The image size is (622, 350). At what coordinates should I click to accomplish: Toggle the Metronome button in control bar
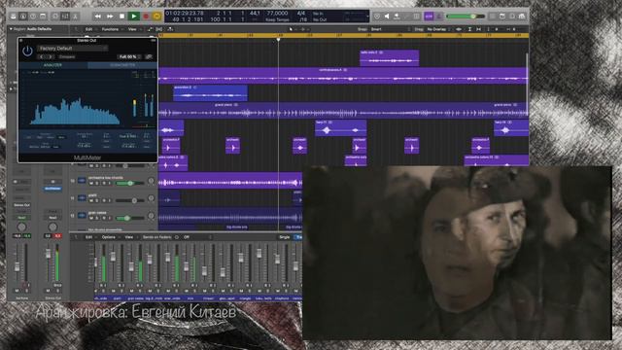pos(438,17)
